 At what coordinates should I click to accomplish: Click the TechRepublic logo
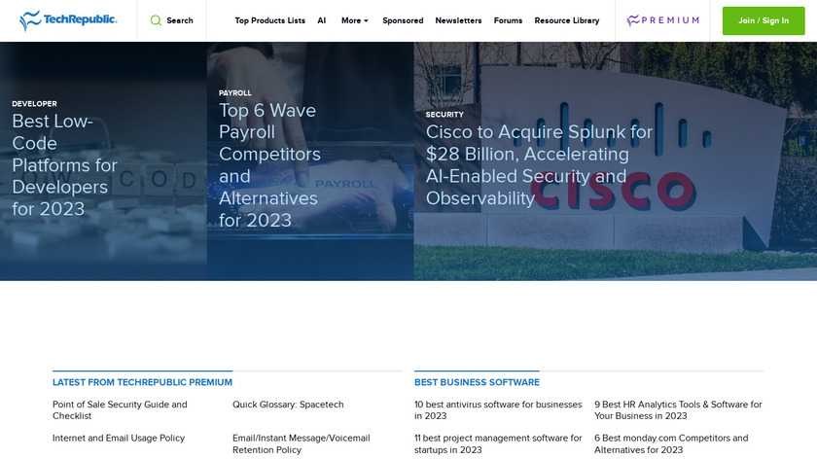[68, 20]
